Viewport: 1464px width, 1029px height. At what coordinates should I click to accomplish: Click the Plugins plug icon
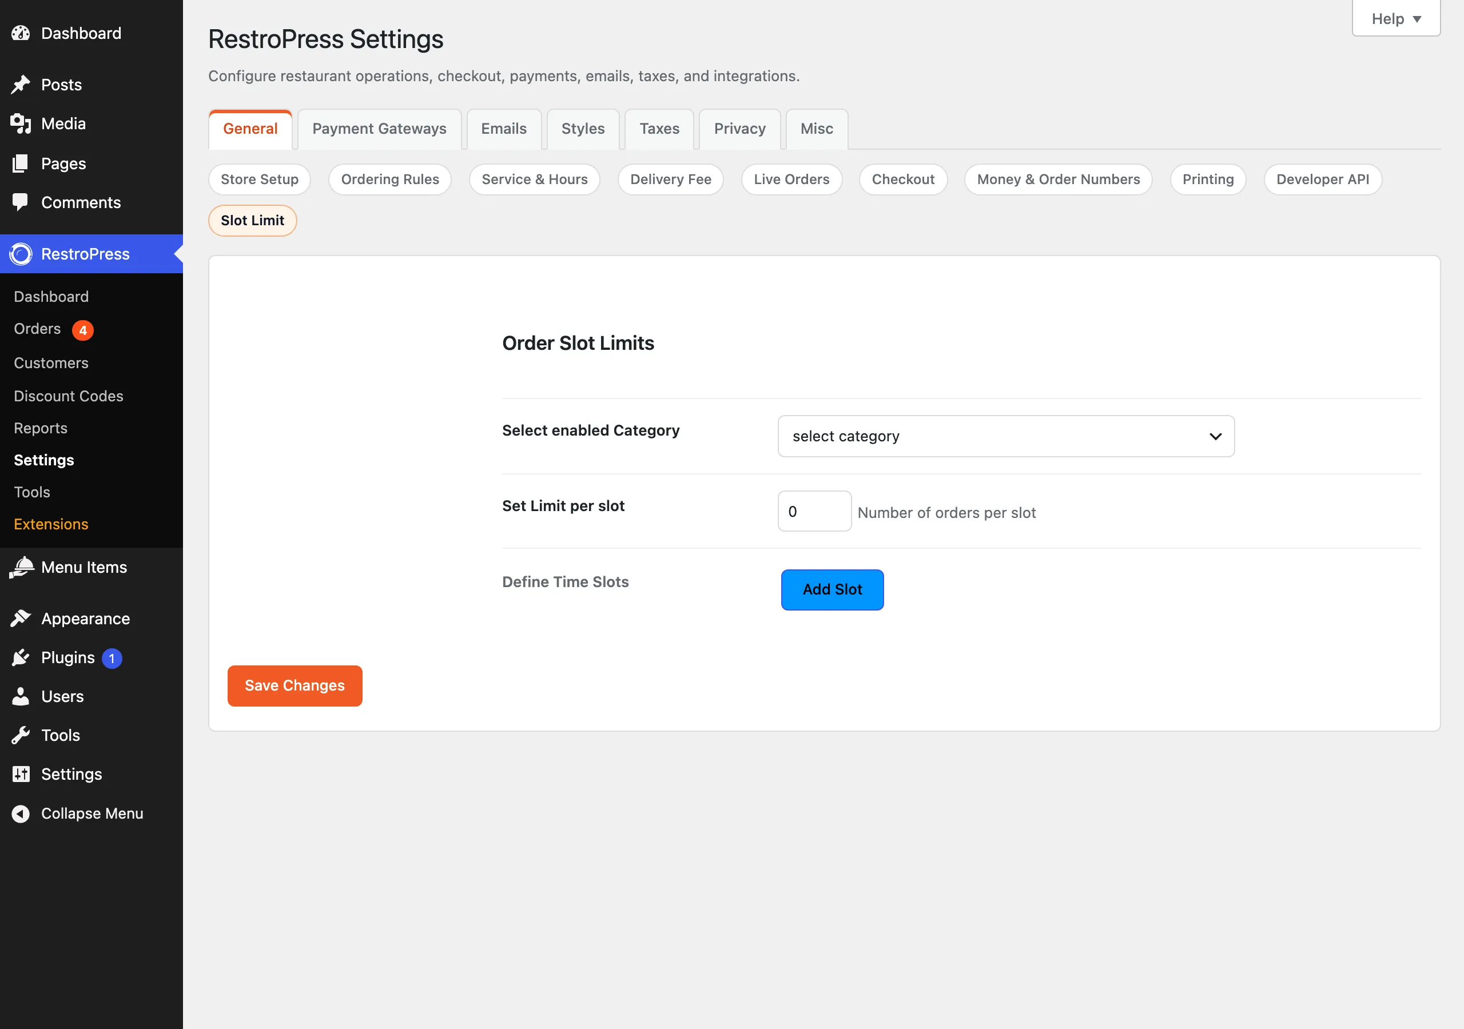point(21,657)
